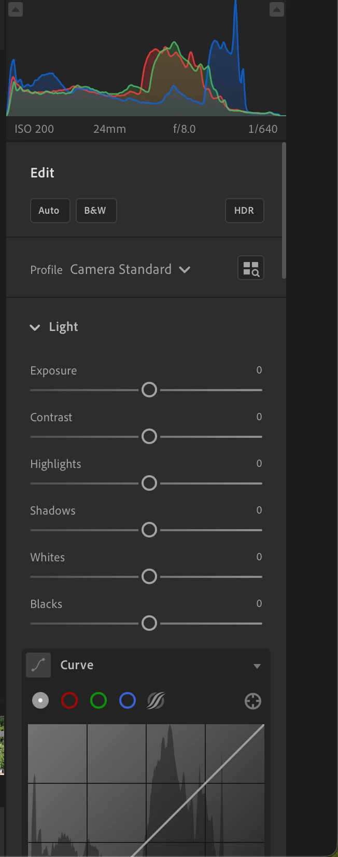
Task: Collapse the Light section chevron
Action: coord(35,327)
